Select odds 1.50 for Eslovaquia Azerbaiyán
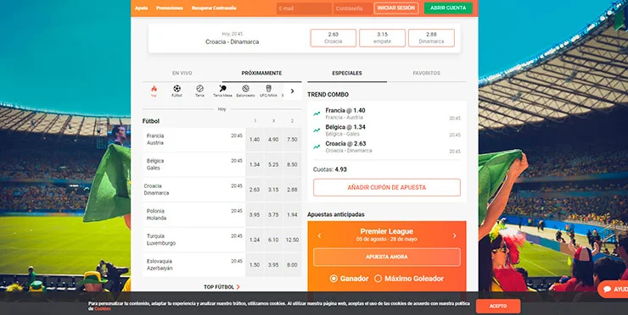Screen dimensions: 628x315 [255, 265]
